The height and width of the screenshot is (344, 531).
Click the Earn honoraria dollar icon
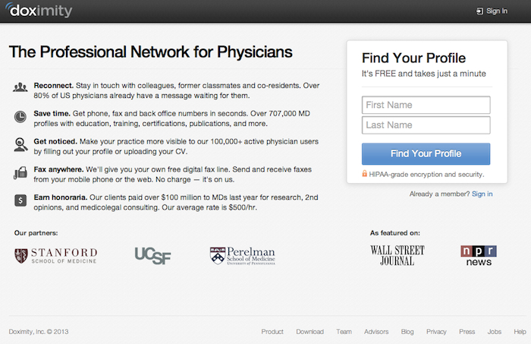click(20, 200)
